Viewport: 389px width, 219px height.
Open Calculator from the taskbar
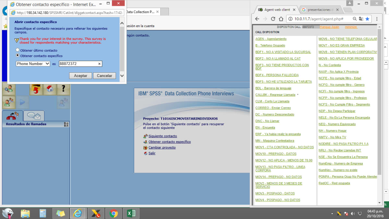(x=43, y=213)
